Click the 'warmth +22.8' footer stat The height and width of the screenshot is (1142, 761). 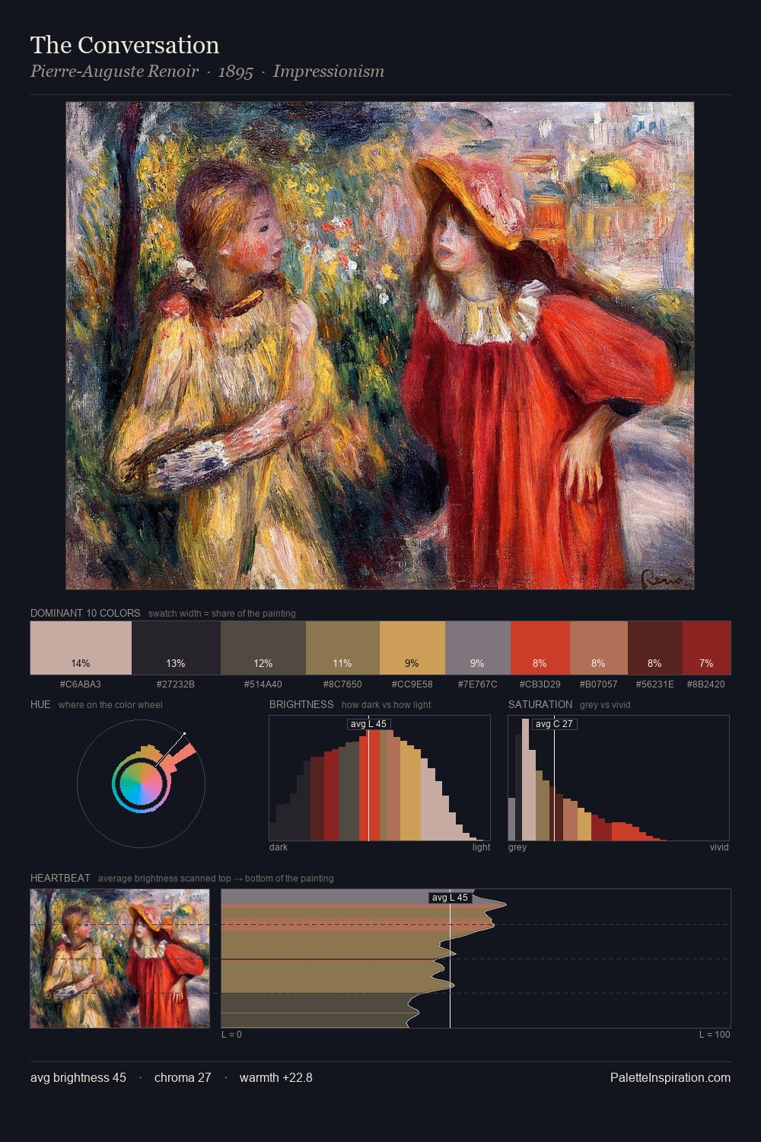pos(276,1077)
